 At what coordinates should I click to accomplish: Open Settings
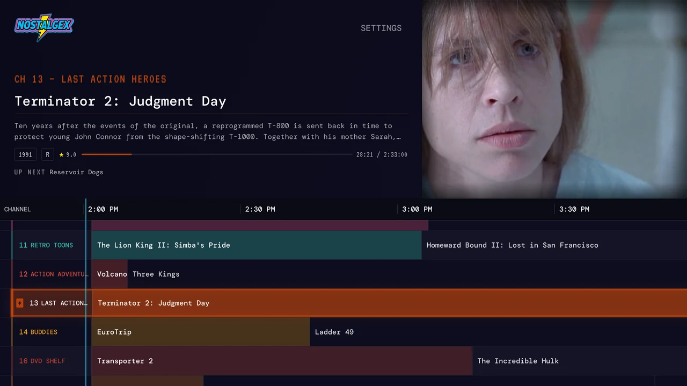coord(381,28)
